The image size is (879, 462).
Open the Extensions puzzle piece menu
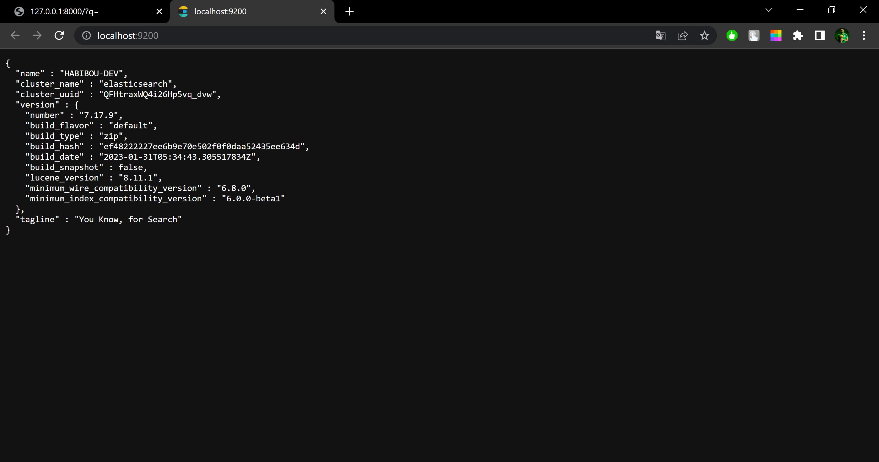pyautogui.click(x=798, y=35)
